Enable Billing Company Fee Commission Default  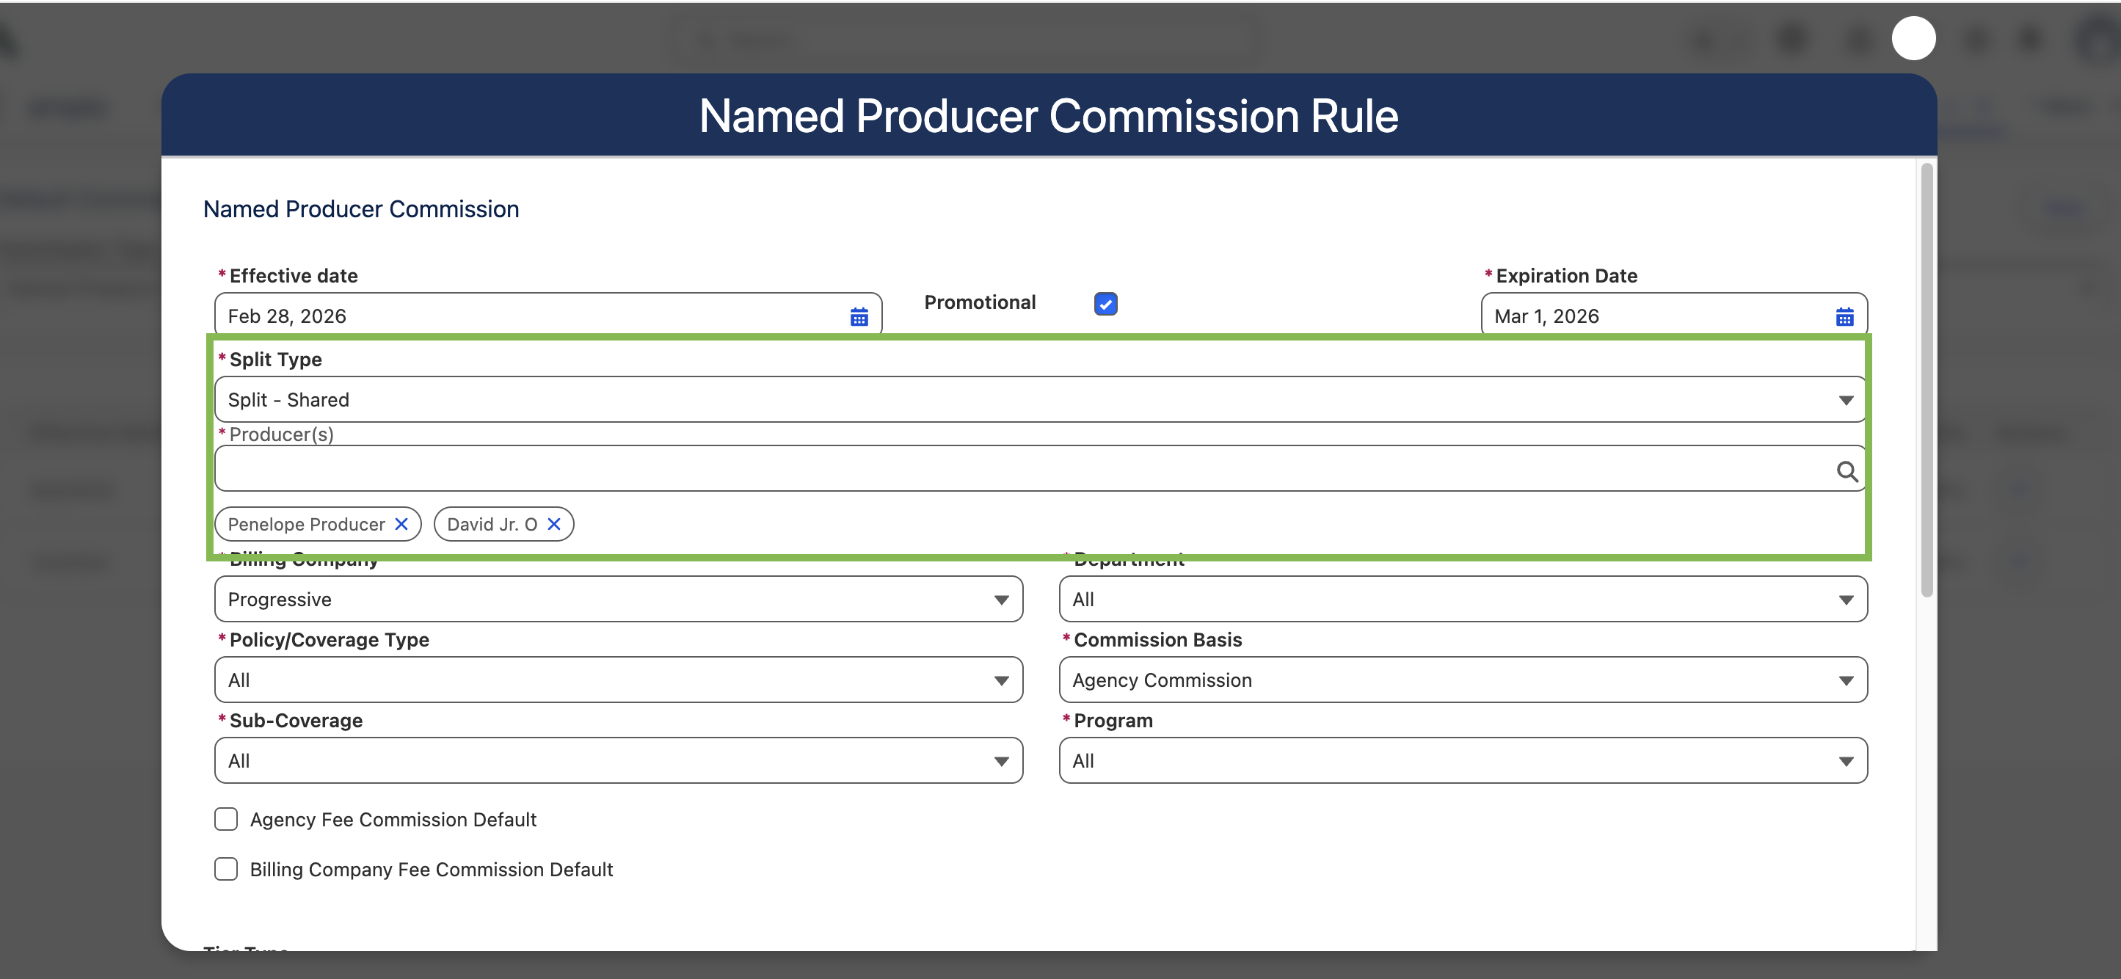click(225, 870)
